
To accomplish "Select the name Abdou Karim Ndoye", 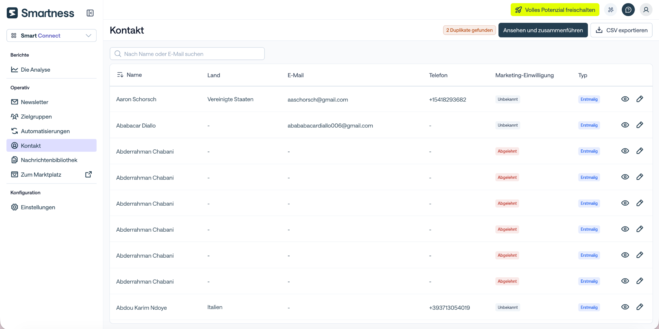I will pyautogui.click(x=142, y=308).
